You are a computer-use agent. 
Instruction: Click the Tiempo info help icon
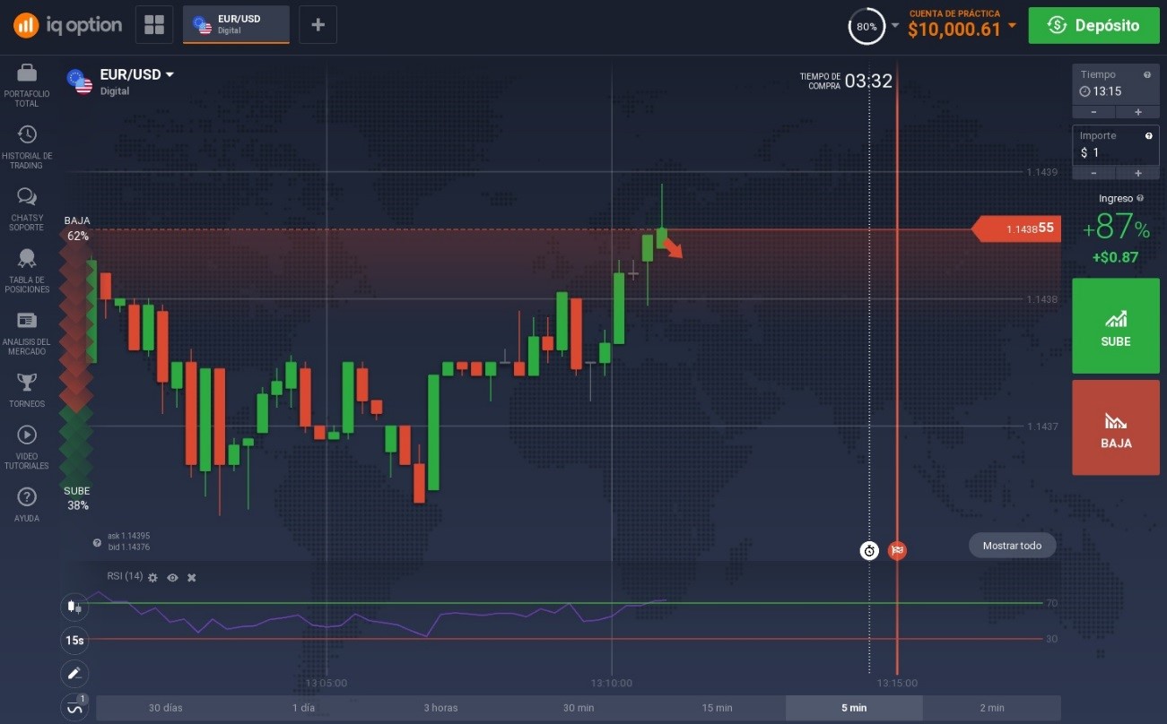[x=1147, y=75]
